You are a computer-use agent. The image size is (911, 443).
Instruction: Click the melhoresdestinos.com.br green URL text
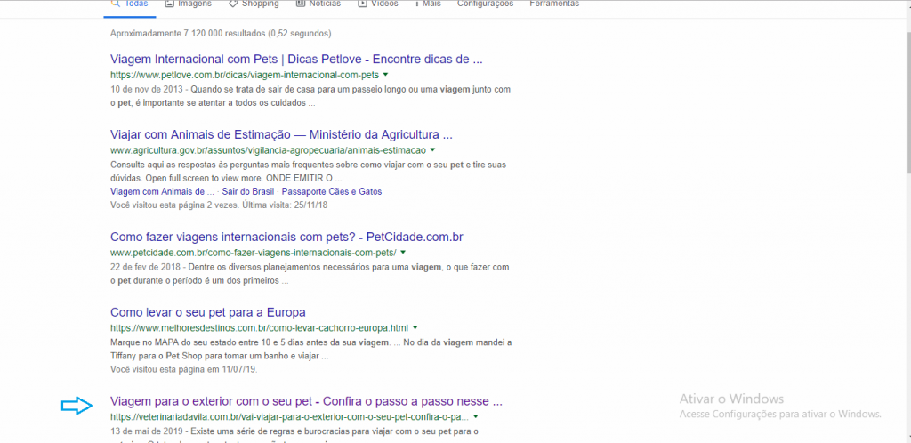click(x=259, y=327)
